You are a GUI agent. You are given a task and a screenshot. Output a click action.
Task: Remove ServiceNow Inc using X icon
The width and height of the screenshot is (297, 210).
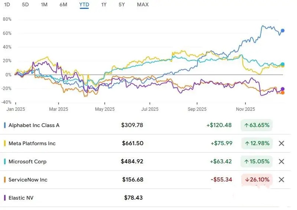click(281, 180)
